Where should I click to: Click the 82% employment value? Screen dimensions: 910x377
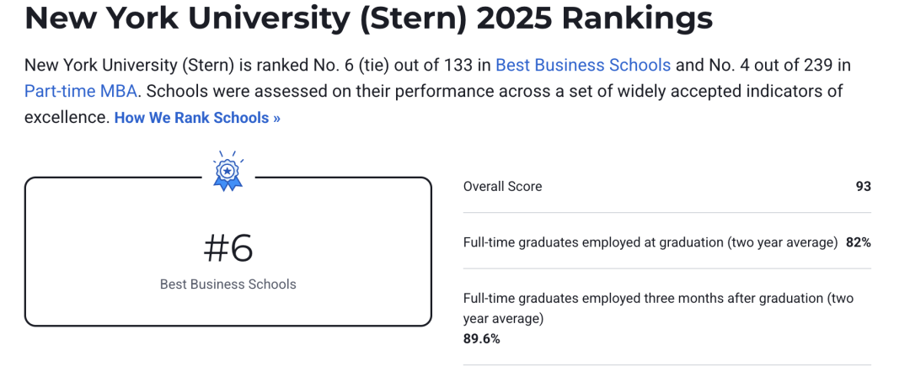[x=858, y=242]
